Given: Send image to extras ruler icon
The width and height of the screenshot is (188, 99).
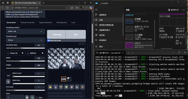Looking at the screenshot, I should click(x=77, y=87).
